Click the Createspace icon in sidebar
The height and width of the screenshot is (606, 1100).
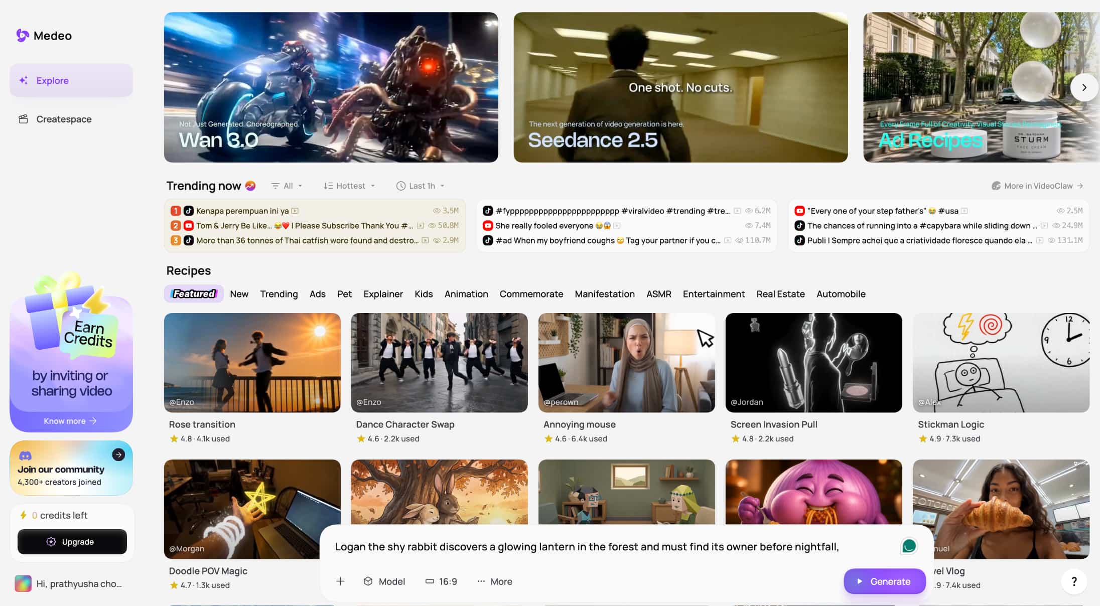point(23,119)
